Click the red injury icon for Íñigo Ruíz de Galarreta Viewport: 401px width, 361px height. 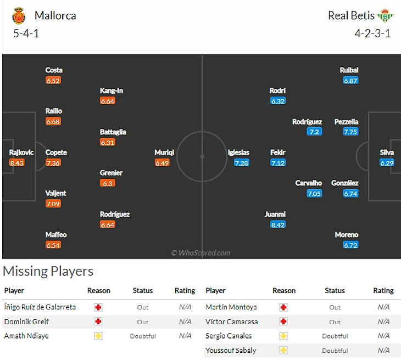[x=98, y=307]
